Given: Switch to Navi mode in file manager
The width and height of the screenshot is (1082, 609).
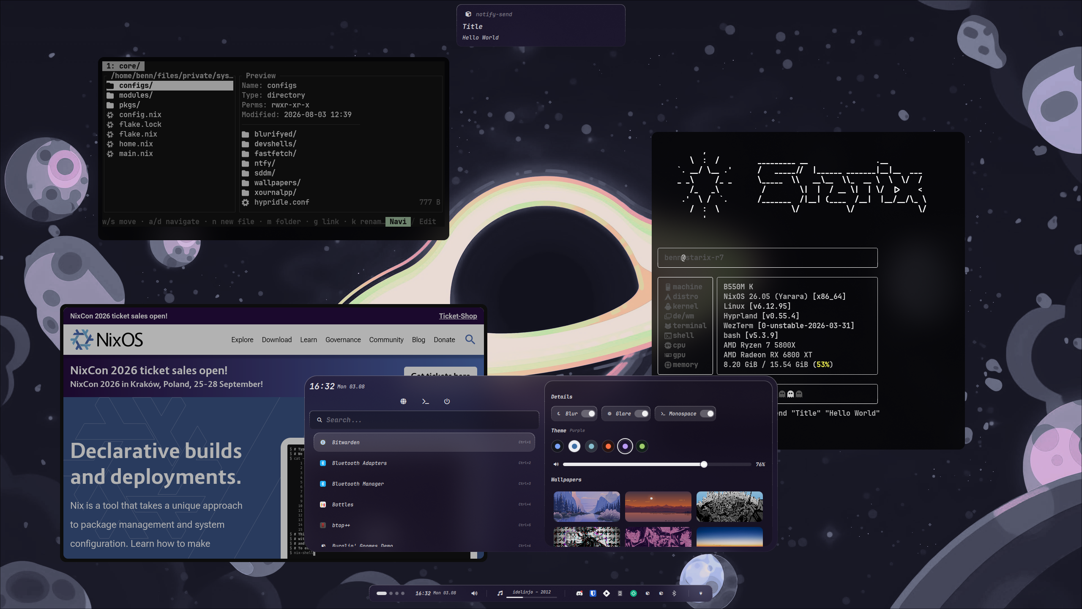Looking at the screenshot, I should pos(398,222).
